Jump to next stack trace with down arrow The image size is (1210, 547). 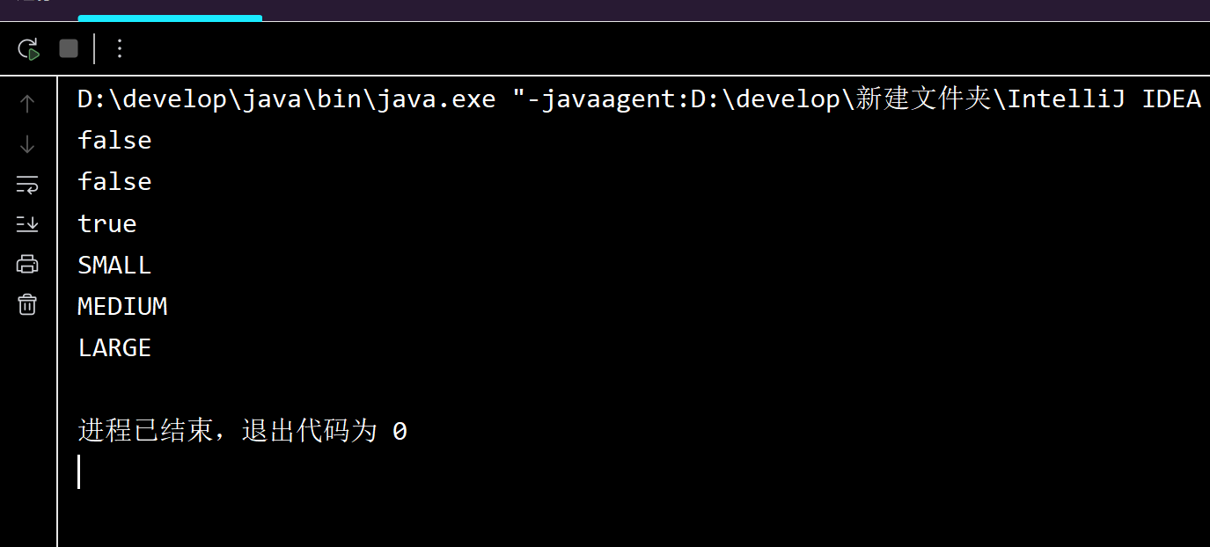(27, 144)
